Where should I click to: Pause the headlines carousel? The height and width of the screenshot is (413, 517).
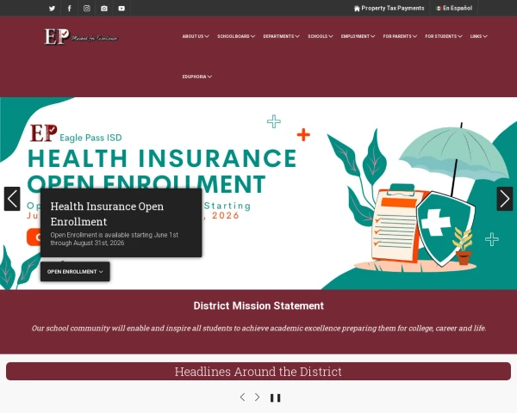point(276,398)
